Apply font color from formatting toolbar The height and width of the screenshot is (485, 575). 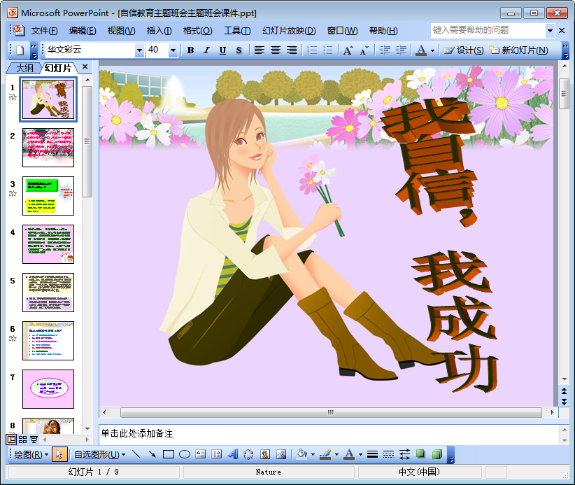pyautogui.click(x=421, y=50)
